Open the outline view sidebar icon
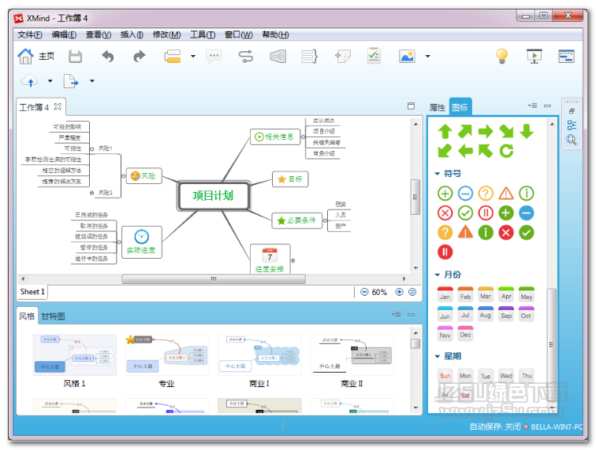Screen dimensions: 596x450 [572, 125]
